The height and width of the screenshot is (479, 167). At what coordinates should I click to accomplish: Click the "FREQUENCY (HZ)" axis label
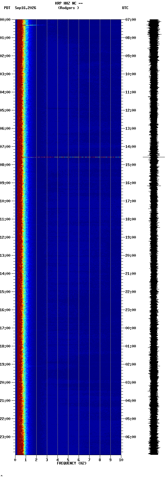pos(72,463)
